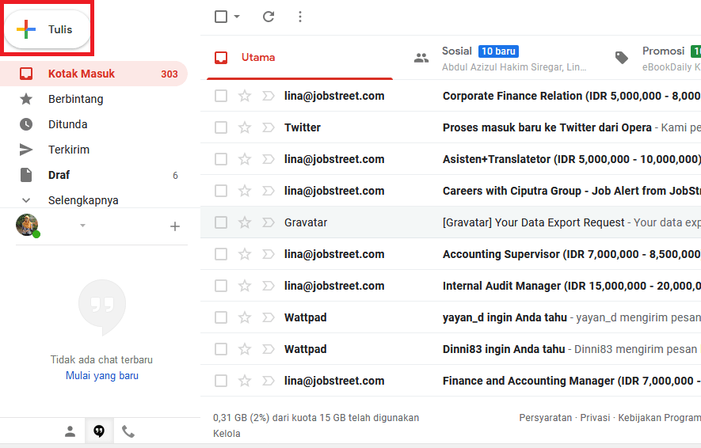The height and width of the screenshot is (448, 701).
Task: Click the profile avatar in chat section
Action: 27,225
